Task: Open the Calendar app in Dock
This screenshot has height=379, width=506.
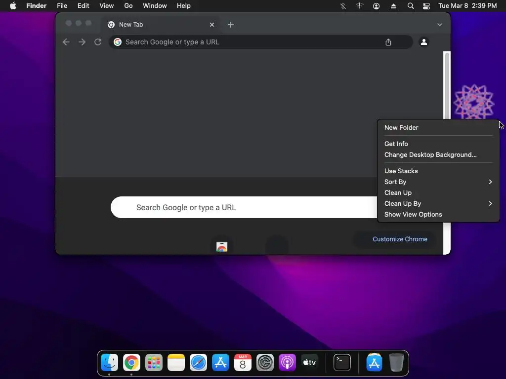Action: (243, 363)
